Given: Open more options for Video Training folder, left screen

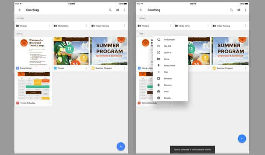Looking at the screenshot, I should (125, 26).
